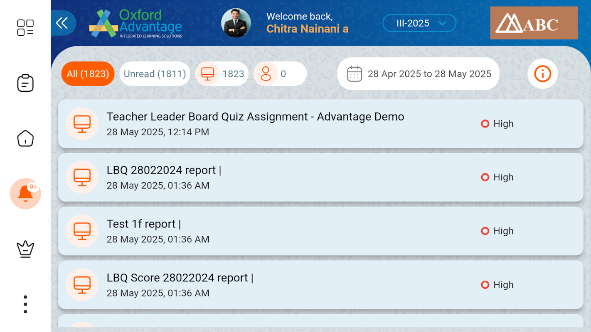591x332 pixels.
Task: Click High priority on LBQ 28022024 report row
Action: point(497,177)
